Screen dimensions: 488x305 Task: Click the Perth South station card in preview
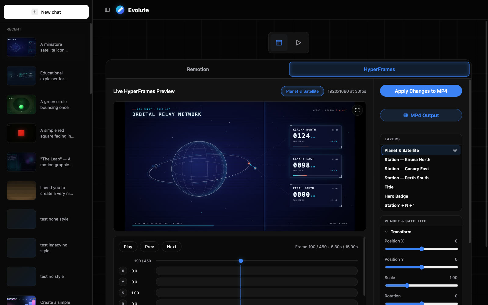316,195
